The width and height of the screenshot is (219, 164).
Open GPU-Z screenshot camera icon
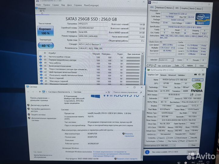click(195, 75)
